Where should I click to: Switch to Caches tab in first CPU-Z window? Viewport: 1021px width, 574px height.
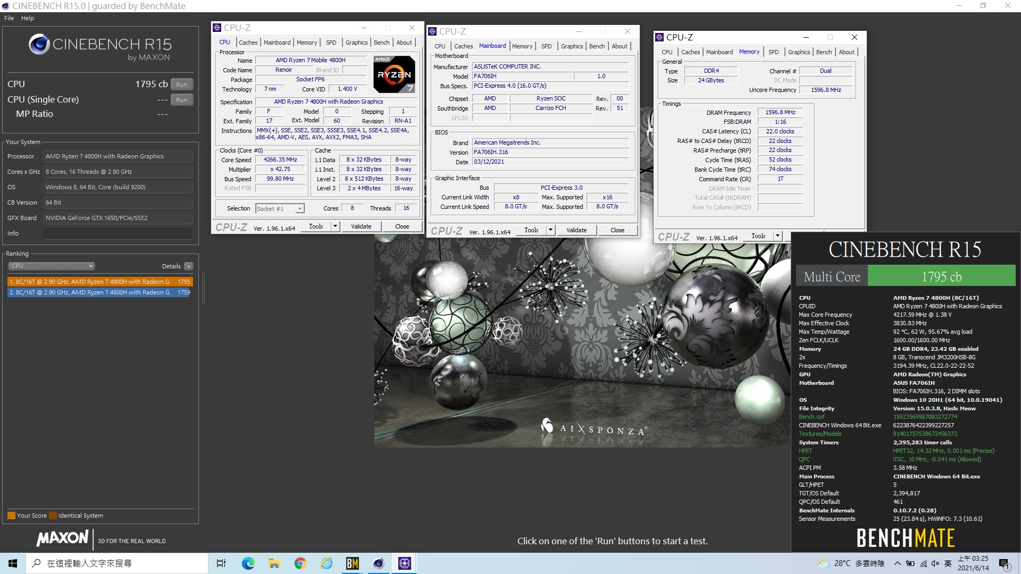click(248, 43)
